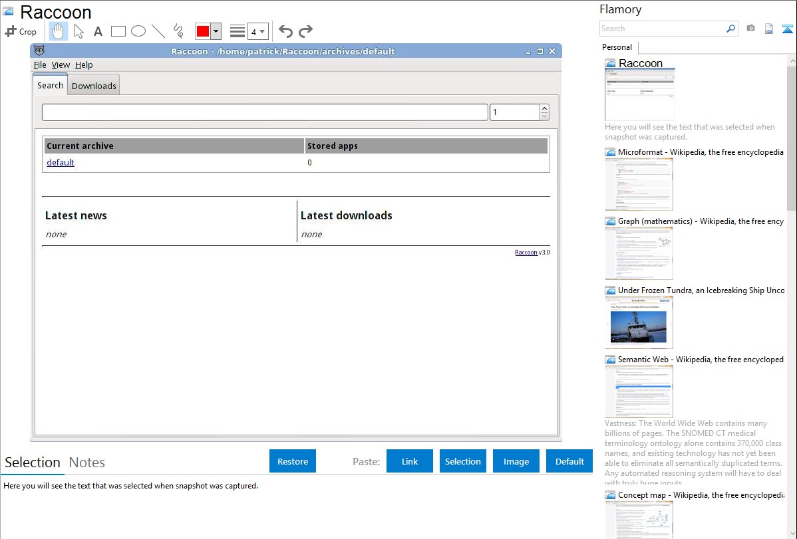Click the document page icon in Flamory header
The height and width of the screenshot is (539, 797).
click(769, 29)
